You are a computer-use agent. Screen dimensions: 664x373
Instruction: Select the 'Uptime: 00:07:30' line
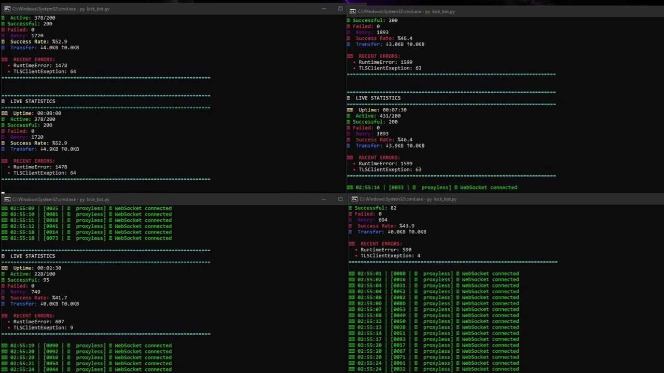pyautogui.click(x=377, y=110)
